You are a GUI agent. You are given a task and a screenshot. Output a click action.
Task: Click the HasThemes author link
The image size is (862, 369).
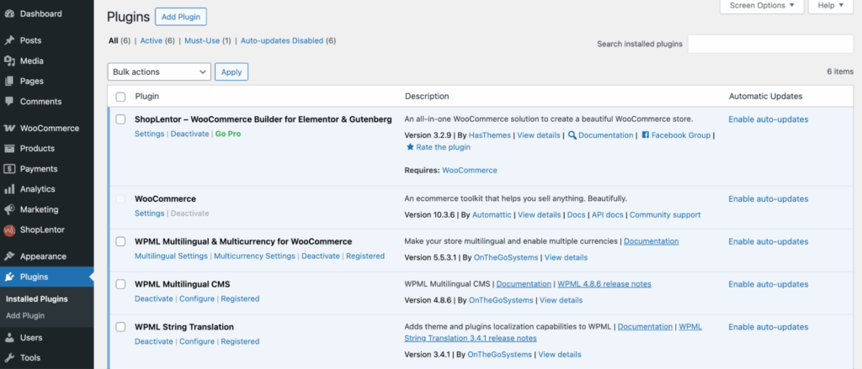coord(489,135)
